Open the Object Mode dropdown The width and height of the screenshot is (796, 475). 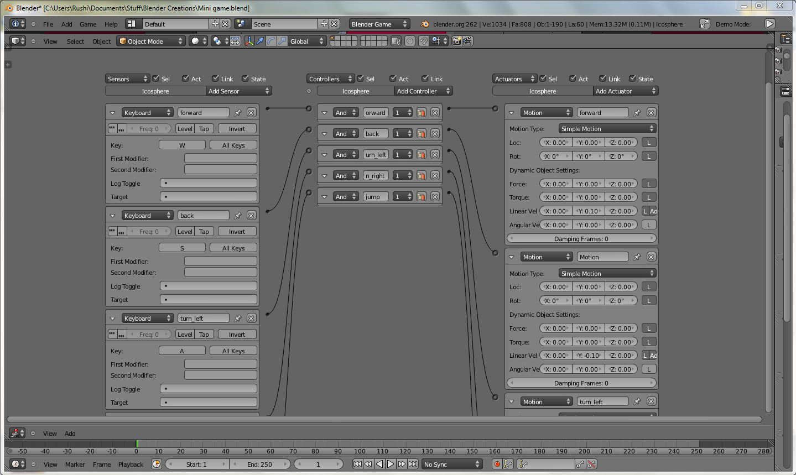(150, 41)
